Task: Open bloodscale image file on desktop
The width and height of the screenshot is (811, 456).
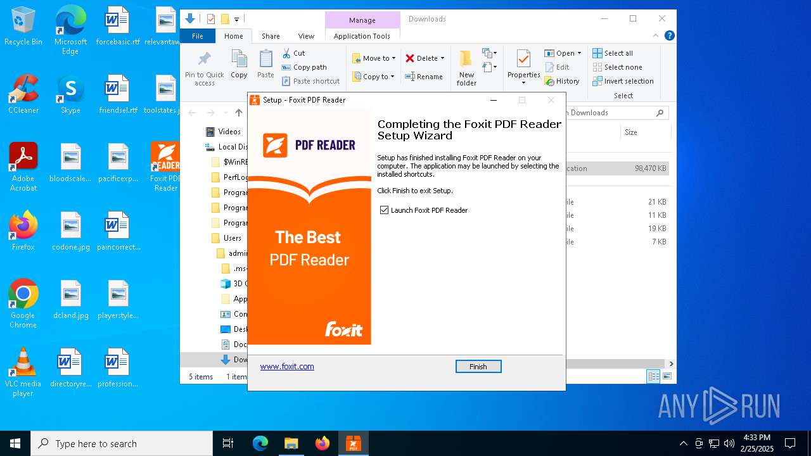Action: [x=70, y=163]
